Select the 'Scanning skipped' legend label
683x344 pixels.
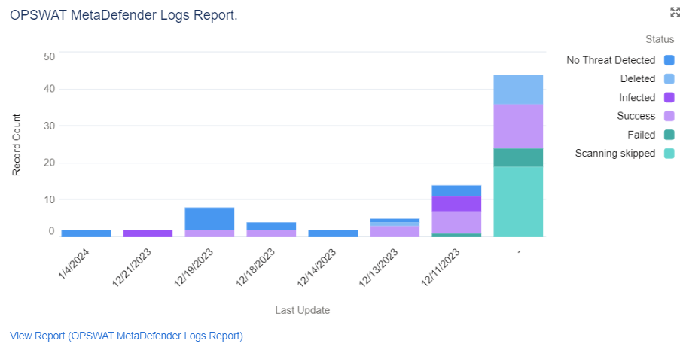(615, 154)
